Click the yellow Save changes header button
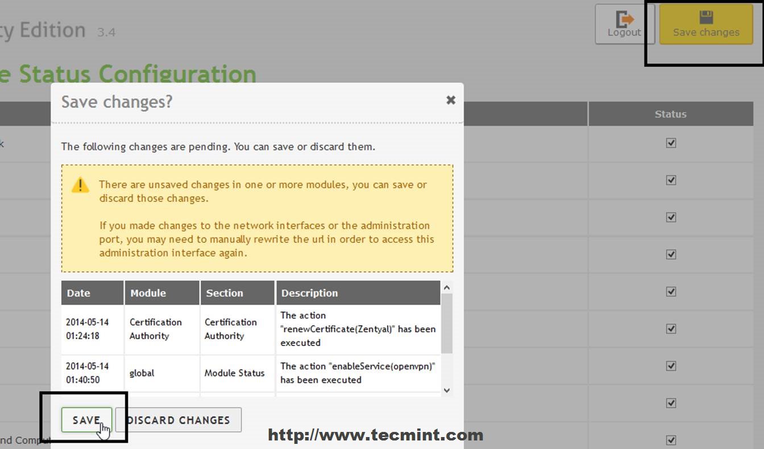Screen dimensions: 764x449 point(706,24)
